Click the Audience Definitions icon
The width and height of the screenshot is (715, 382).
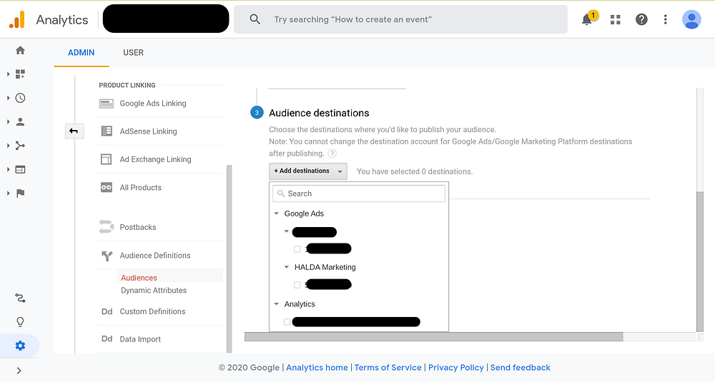tap(107, 256)
